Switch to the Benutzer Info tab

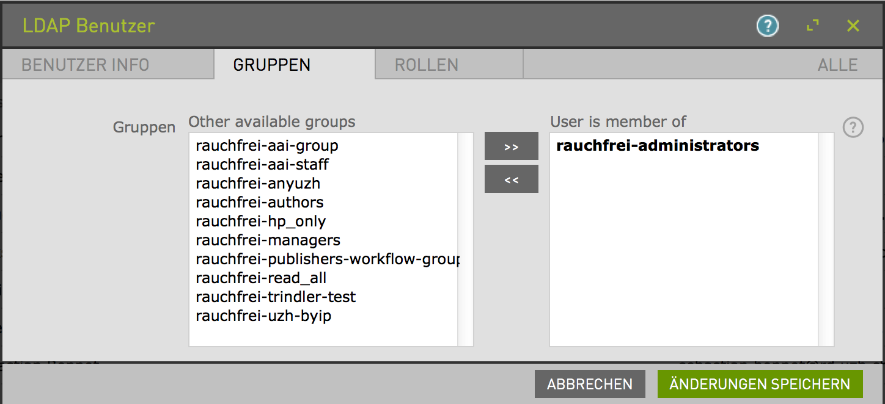point(85,65)
